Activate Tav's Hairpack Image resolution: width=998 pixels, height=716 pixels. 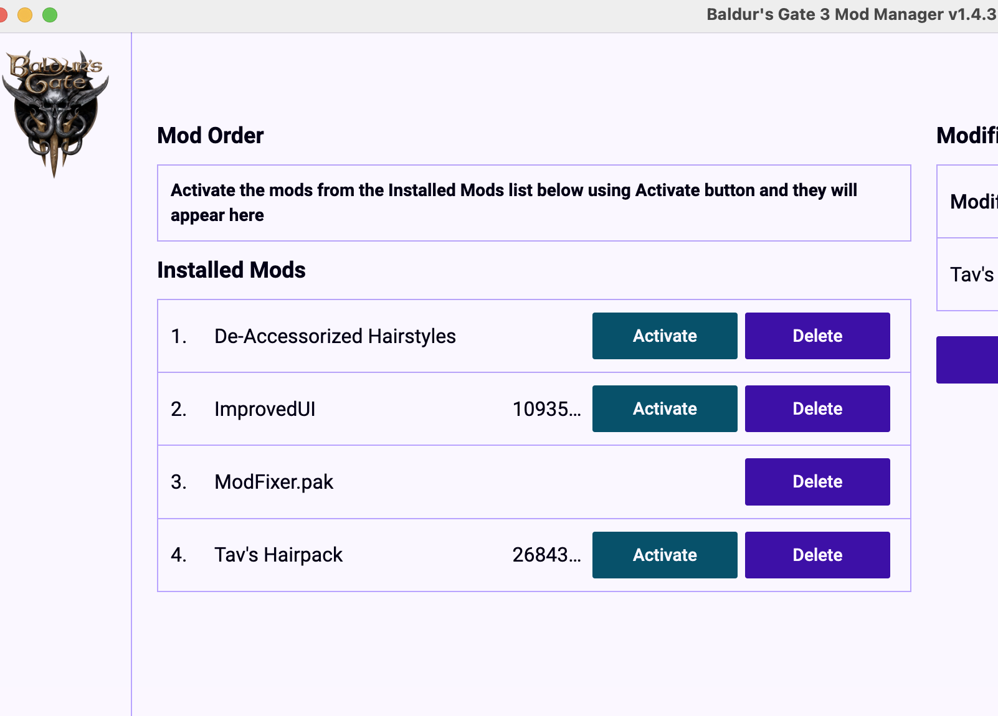point(664,555)
